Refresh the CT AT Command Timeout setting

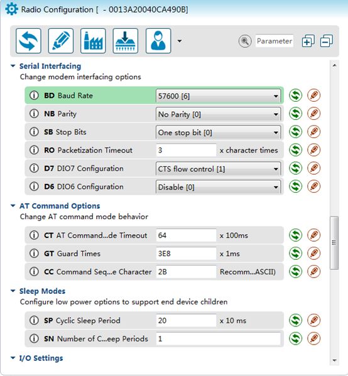295,235
